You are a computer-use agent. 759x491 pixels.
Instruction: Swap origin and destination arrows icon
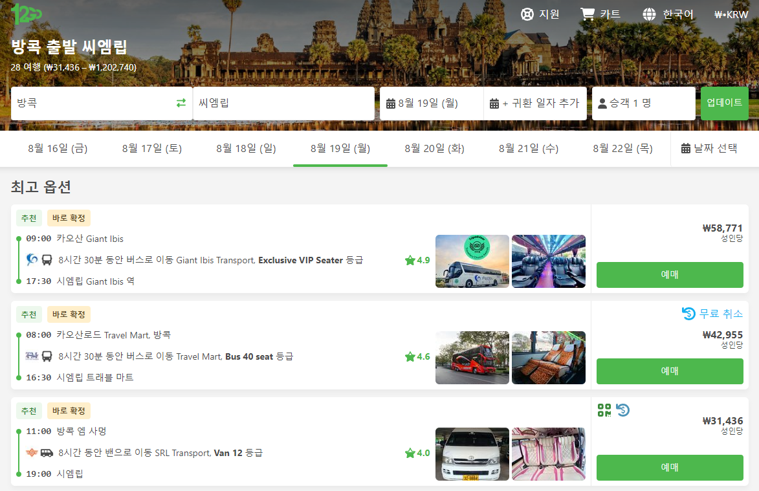pyautogui.click(x=181, y=103)
